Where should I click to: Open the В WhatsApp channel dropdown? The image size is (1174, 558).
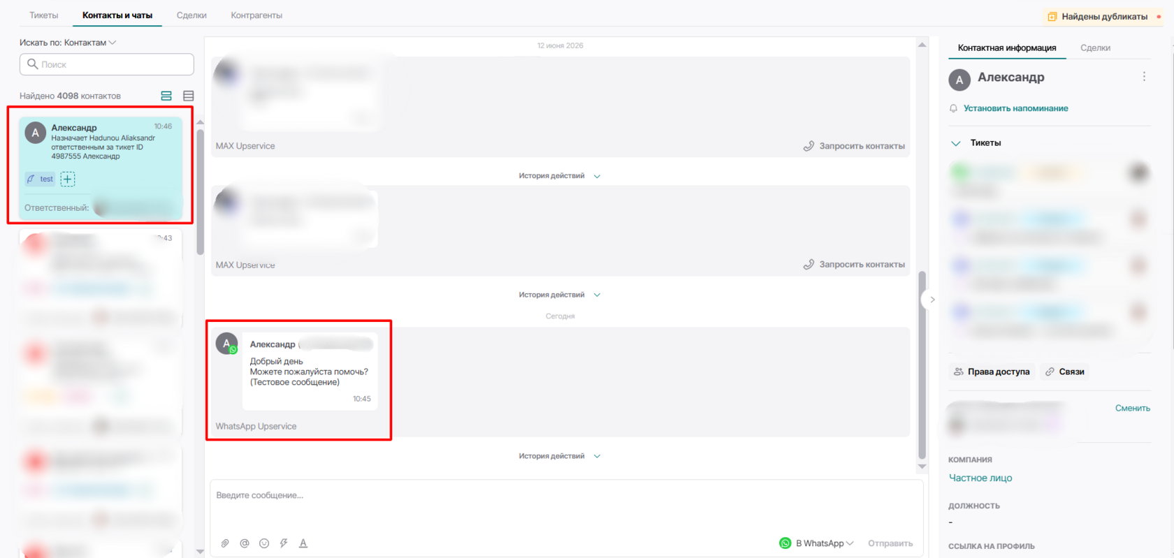point(816,543)
